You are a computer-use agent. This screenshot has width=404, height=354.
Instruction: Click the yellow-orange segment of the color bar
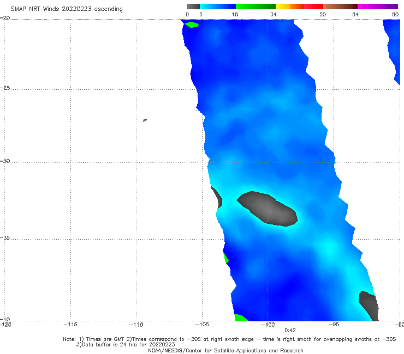290,7
